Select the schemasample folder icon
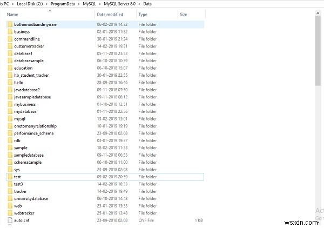 pyautogui.click(x=10, y=162)
